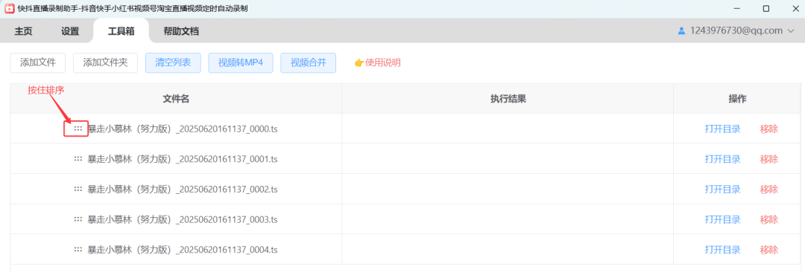The image size is (805, 272).
Task: Remove file _0002.ts from list
Action: pos(769,189)
